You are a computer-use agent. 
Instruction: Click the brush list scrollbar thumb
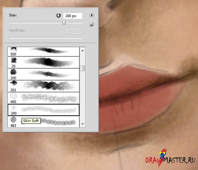click(x=83, y=68)
